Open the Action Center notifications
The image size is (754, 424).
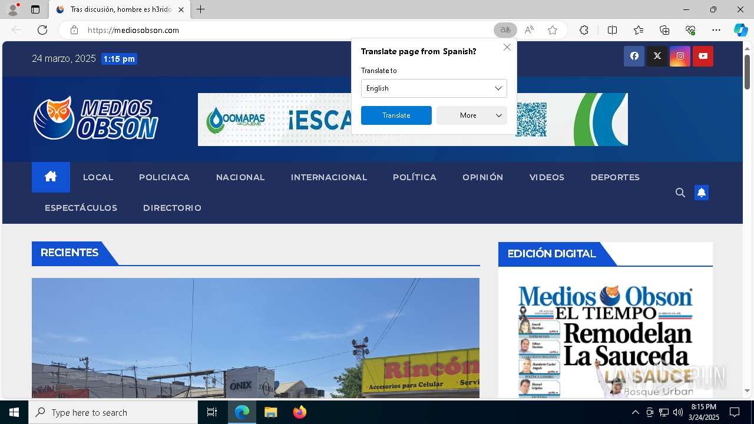[735, 412]
